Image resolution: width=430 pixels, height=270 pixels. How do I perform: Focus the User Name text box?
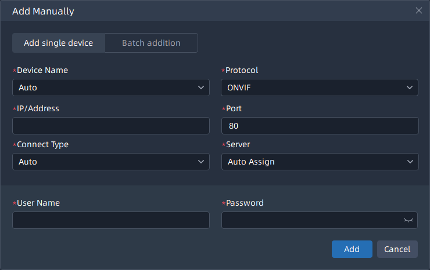[x=110, y=220]
